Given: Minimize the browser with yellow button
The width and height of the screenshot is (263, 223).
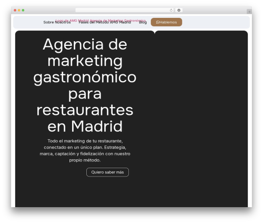Looking at the screenshot, I should (19, 11).
